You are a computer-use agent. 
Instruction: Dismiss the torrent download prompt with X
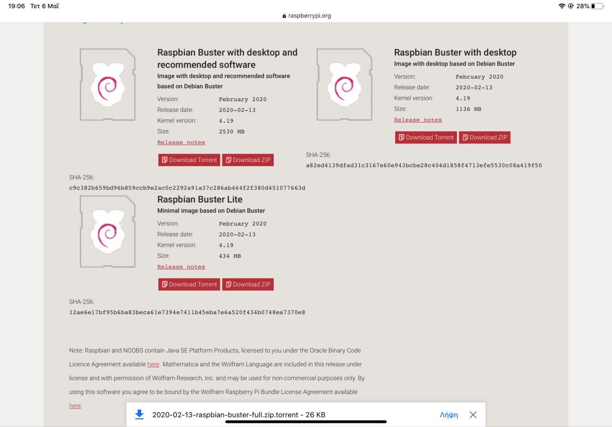point(473,415)
